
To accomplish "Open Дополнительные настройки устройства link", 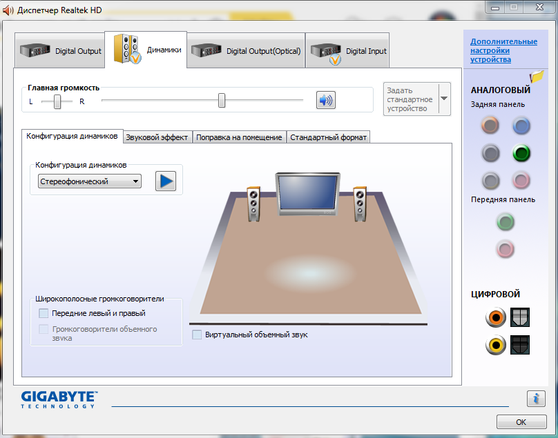I will [x=503, y=50].
